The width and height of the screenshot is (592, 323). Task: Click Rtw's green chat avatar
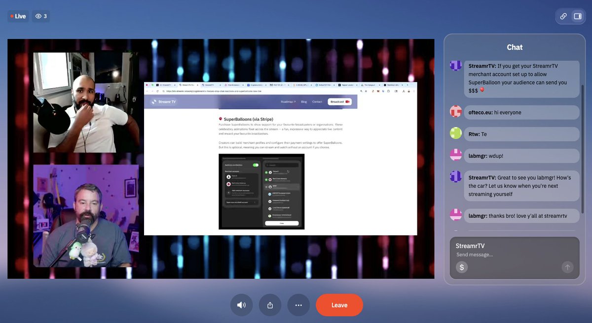(456, 133)
